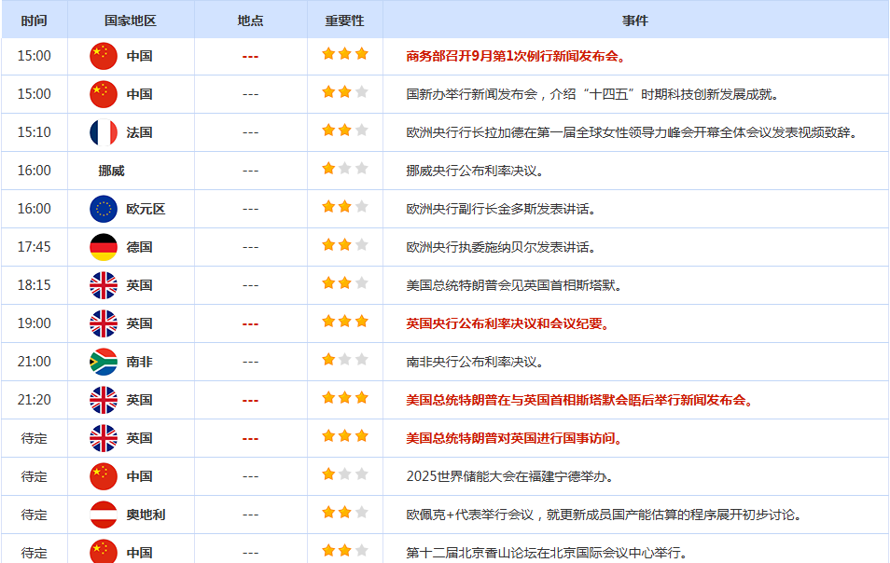Select the 时间 column header
This screenshot has width=890, height=563.
tap(34, 20)
